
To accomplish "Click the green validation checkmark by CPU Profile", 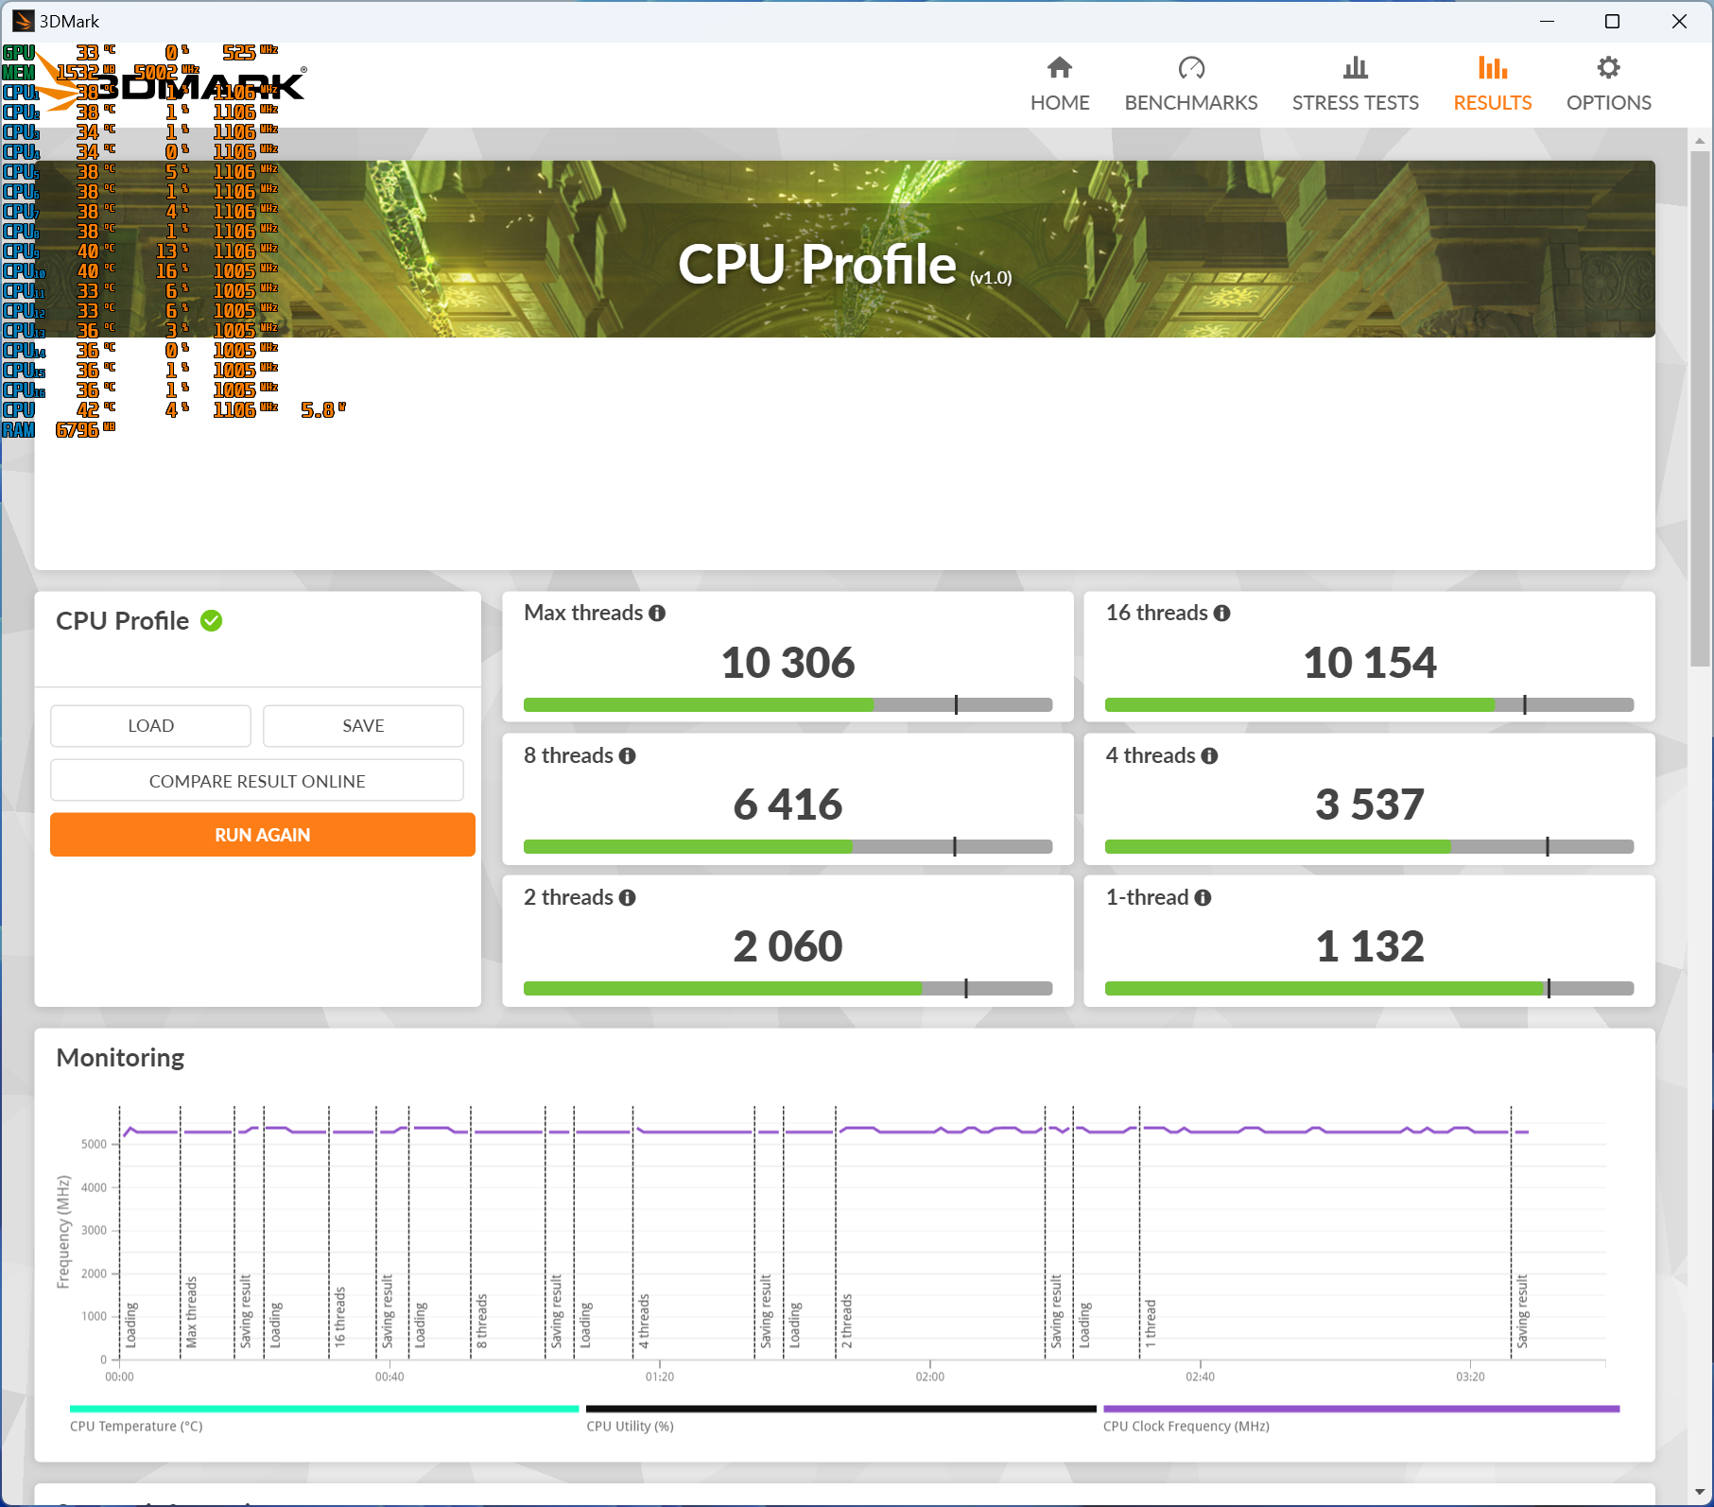I will point(212,621).
